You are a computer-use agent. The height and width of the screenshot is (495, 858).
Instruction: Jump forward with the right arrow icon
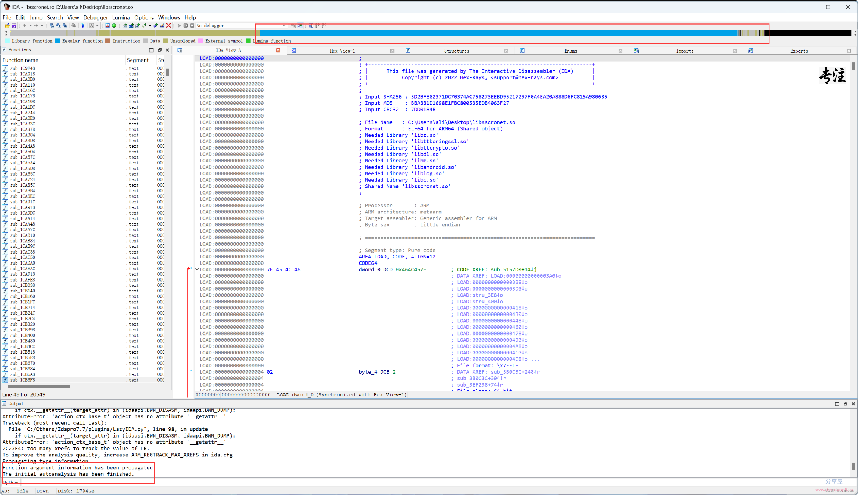(x=36, y=26)
